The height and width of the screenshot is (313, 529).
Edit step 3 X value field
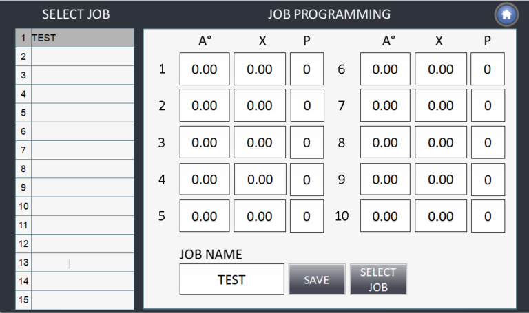260,142
